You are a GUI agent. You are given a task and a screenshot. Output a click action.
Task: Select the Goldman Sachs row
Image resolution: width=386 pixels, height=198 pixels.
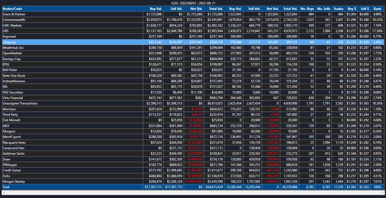pyautogui.click(x=192, y=154)
